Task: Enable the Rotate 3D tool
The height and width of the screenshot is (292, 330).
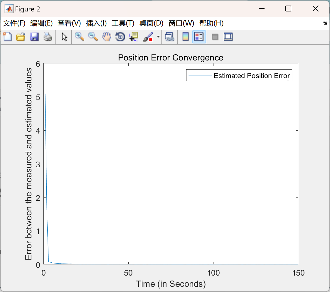Action: click(x=120, y=37)
